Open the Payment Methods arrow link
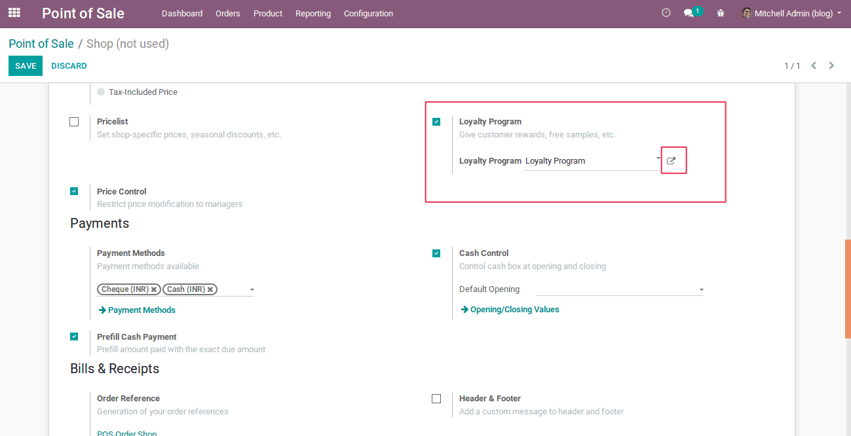Screen dimensions: 851x436 pos(137,310)
